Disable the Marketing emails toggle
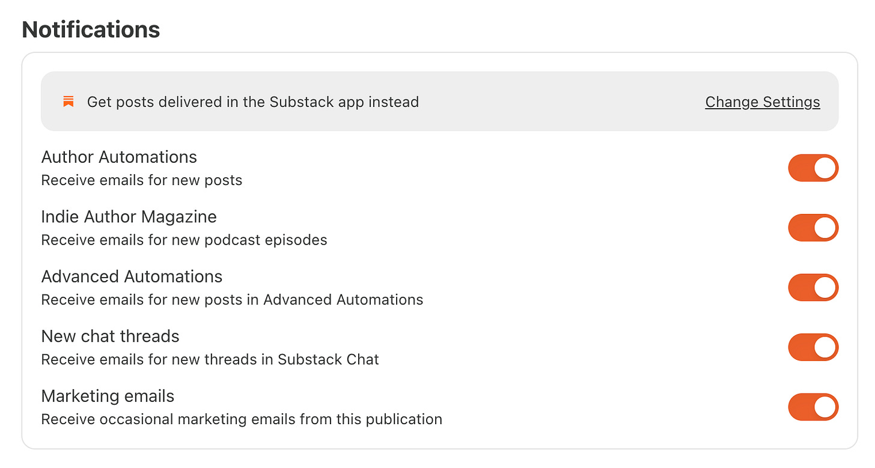Image resolution: width=875 pixels, height=468 pixels. pos(813,407)
